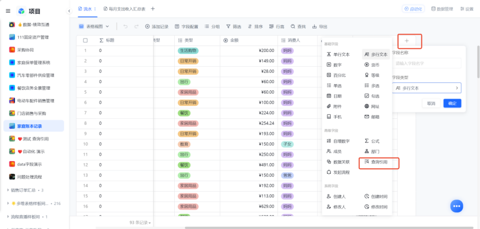Click 确定 to confirm new field
This screenshot has height=229, width=480.
point(452,104)
